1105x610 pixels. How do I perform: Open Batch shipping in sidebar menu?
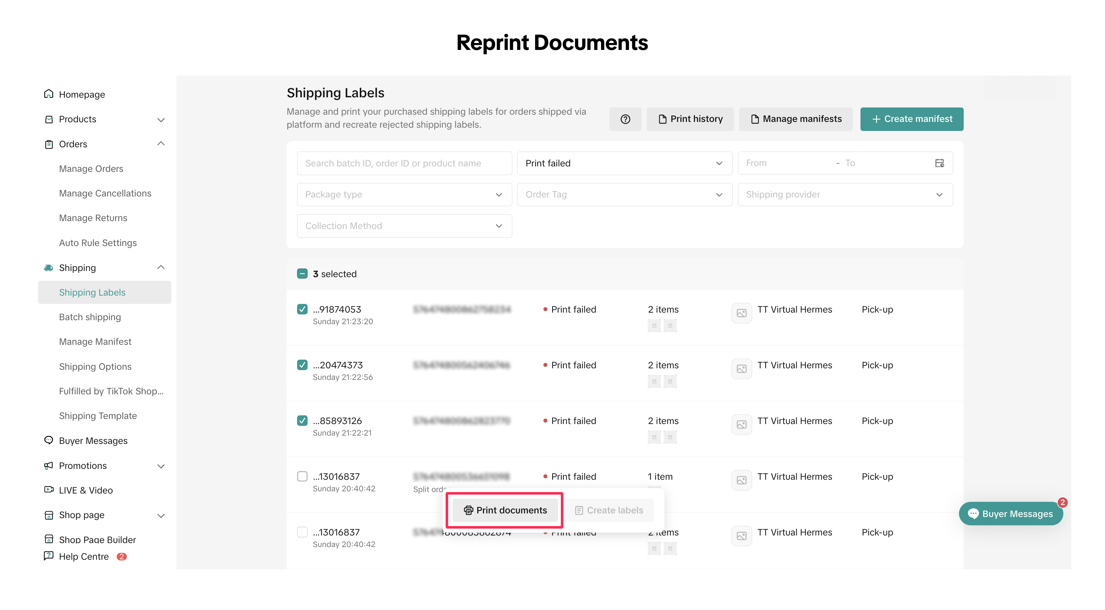click(89, 317)
